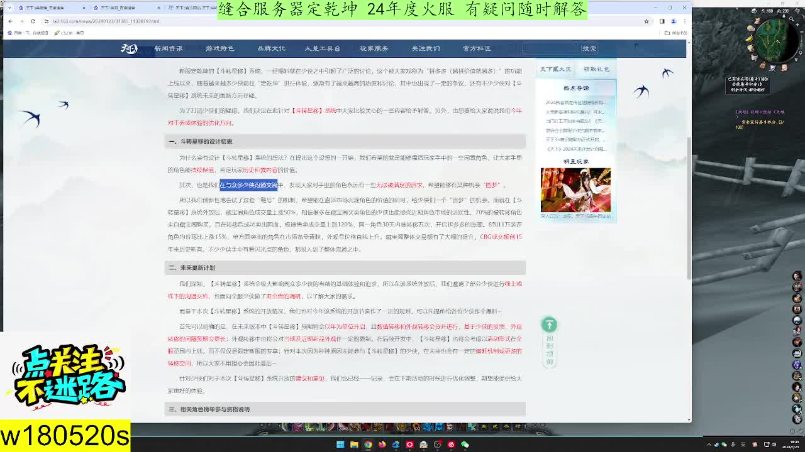Viewport: 805px width, 452px height.
Task: Click the Tianxia site logo
Action: (x=129, y=48)
